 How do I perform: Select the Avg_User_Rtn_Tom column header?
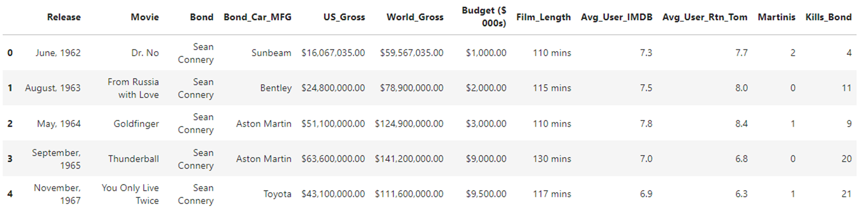(x=705, y=17)
